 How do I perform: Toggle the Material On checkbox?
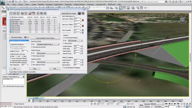tap(64, 40)
